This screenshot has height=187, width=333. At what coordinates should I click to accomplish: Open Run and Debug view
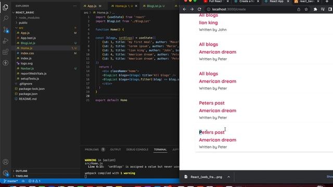(x=6, y=41)
